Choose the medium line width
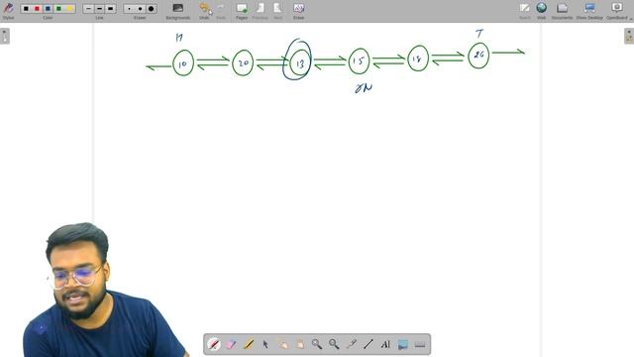The width and height of the screenshot is (634, 357). pyautogui.click(x=99, y=9)
